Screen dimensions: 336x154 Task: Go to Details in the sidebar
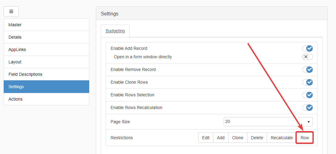pos(46,37)
